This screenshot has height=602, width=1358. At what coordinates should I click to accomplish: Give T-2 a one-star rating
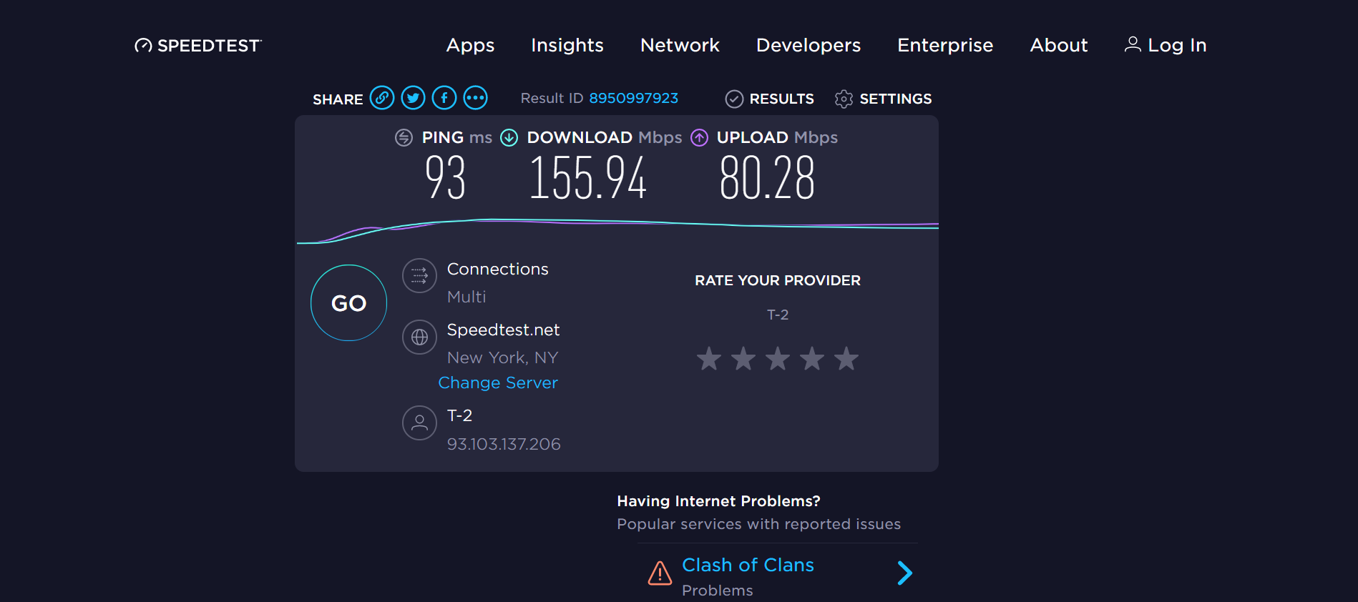pos(709,358)
